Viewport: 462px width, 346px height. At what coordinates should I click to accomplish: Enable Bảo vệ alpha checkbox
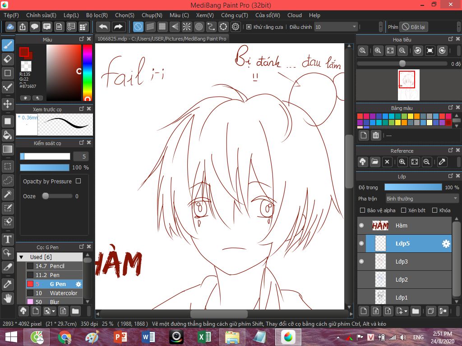(x=362, y=210)
